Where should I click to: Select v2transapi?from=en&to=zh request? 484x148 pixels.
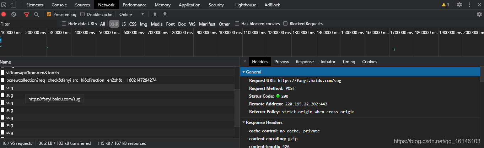tap(117, 73)
